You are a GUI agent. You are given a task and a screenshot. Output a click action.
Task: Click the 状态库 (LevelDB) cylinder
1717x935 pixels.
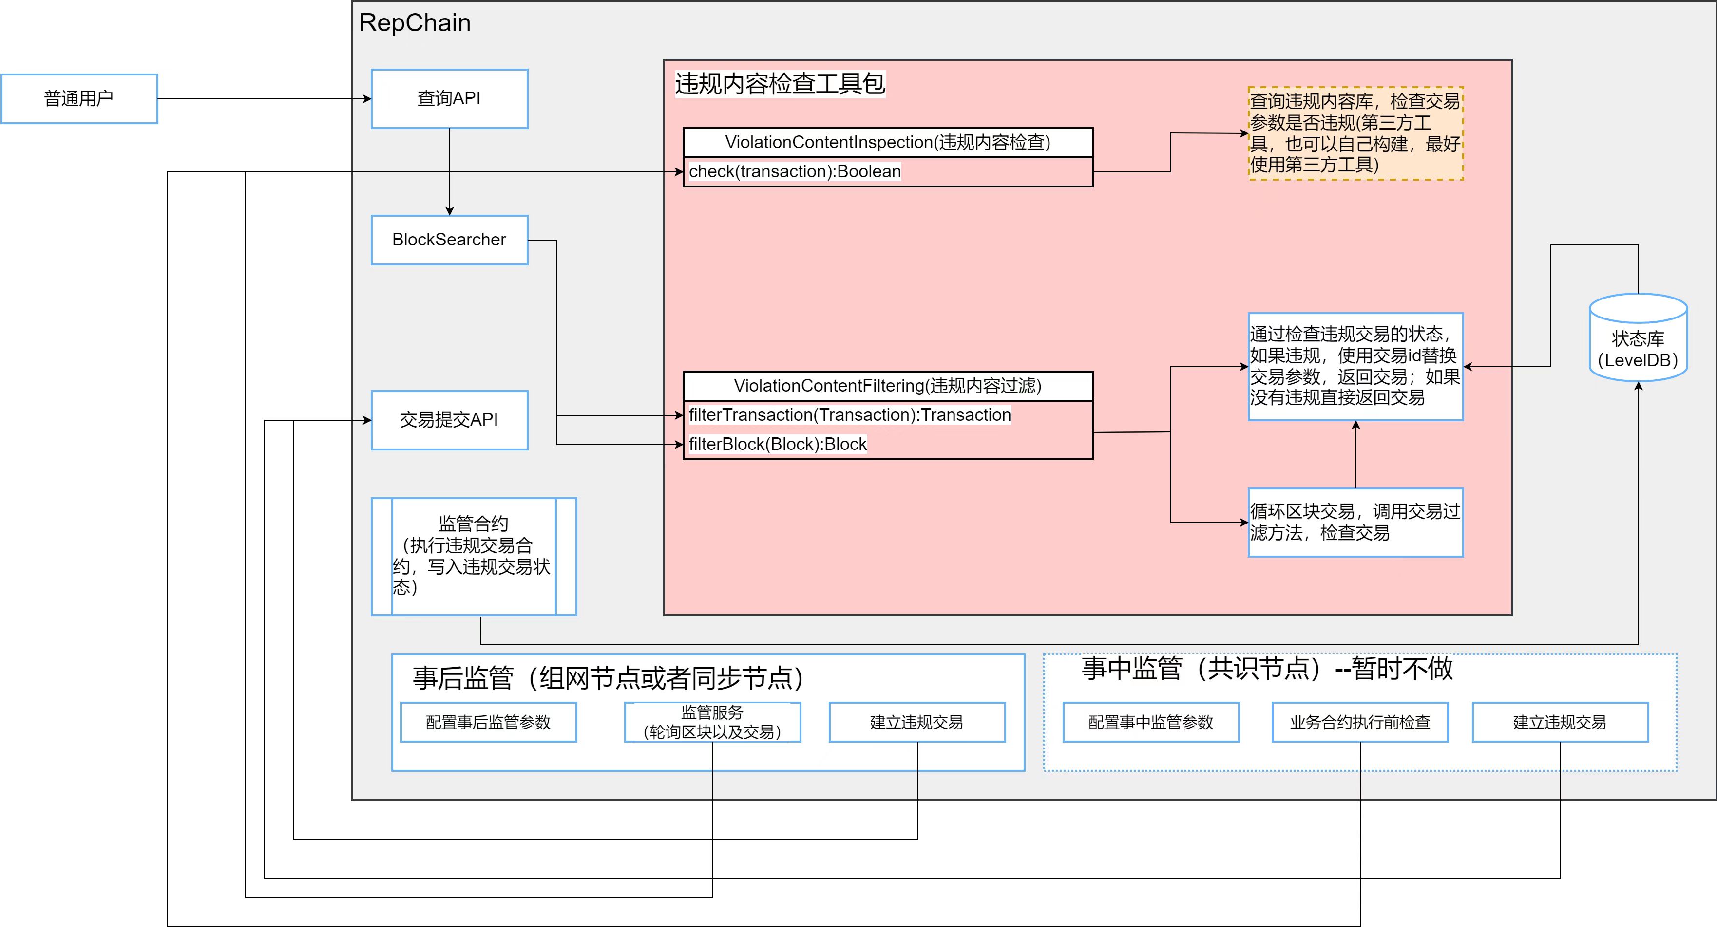click(x=1639, y=338)
